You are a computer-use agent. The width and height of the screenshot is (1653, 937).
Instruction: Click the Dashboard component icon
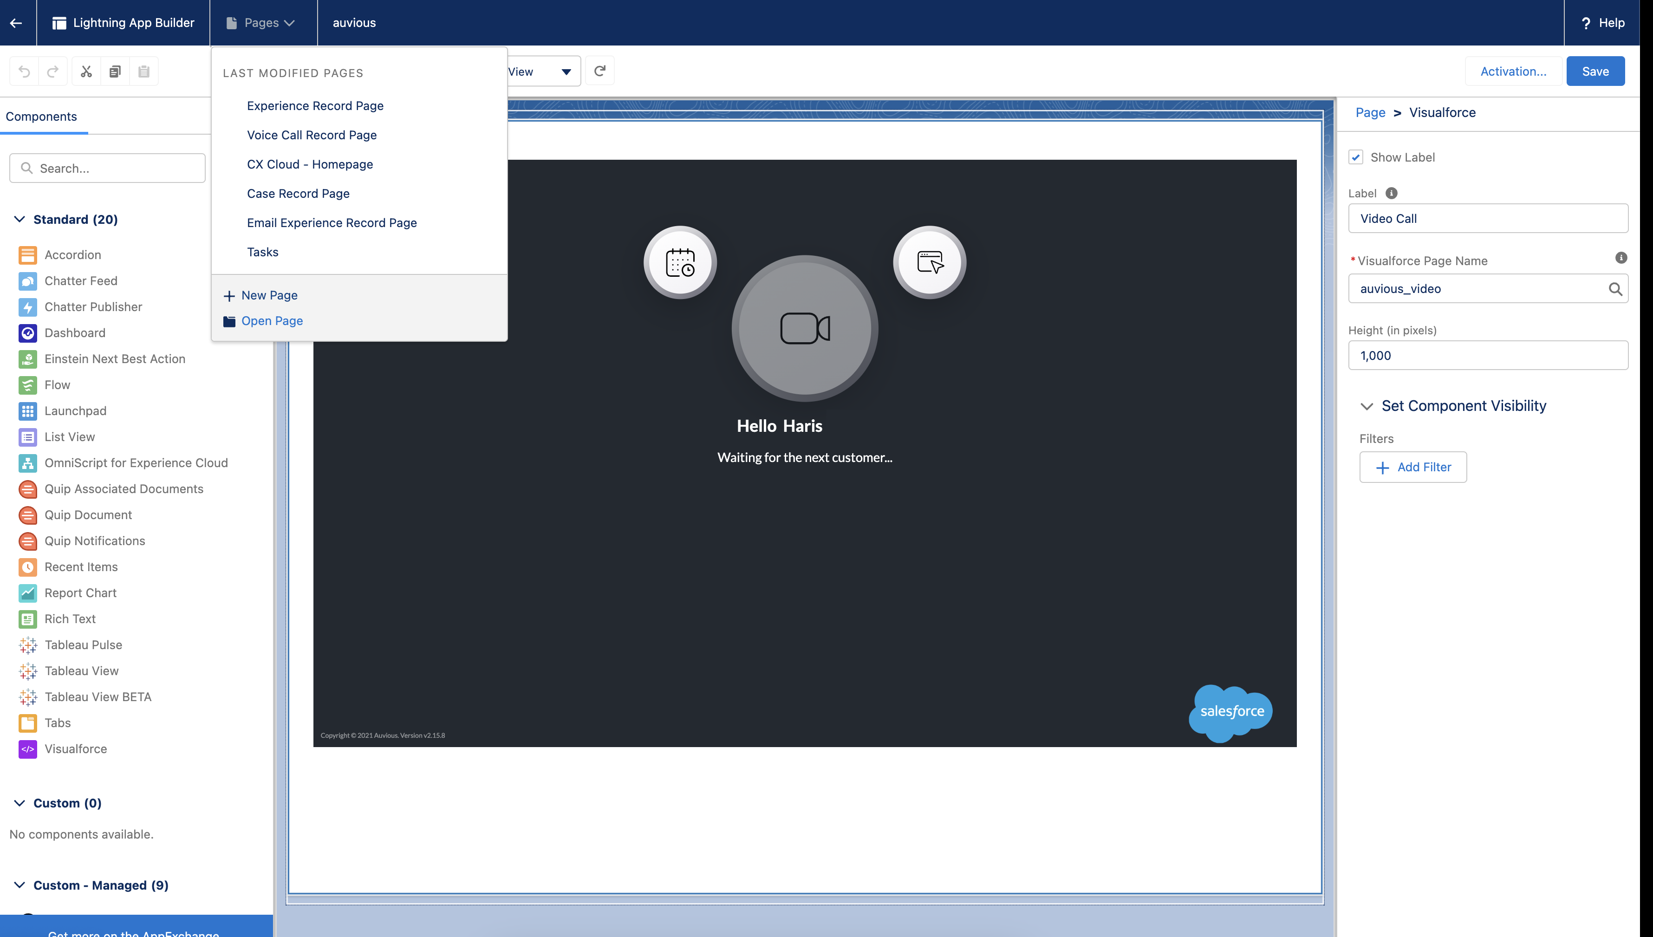(27, 333)
